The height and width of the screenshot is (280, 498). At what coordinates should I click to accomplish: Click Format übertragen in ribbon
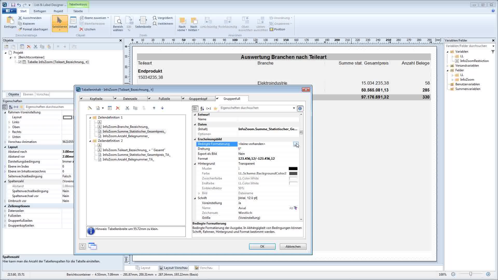coord(33,29)
